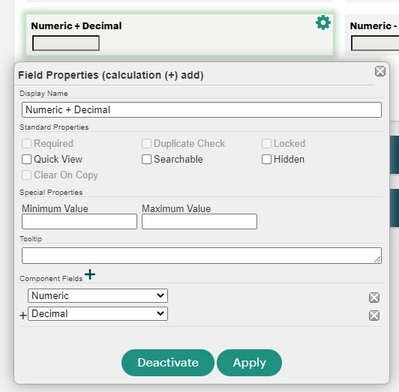Remove the Numeric component field row
Screen dimensions: 399x392
tap(374, 298)
